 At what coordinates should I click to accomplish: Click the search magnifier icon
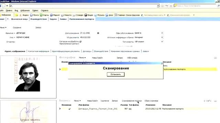pyautogui.click(x=219, y=6)
